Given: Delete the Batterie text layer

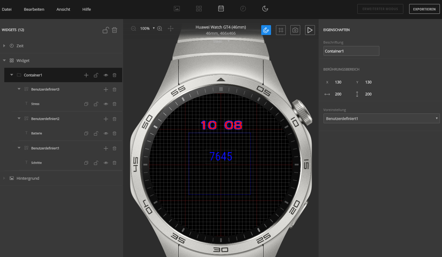Looking at the screenshot, I should [114, 133].
